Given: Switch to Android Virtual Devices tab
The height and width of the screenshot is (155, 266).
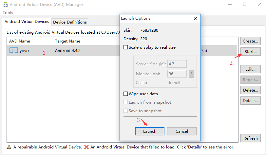Looking at the screenshot, I should click(x=27, y=22).
